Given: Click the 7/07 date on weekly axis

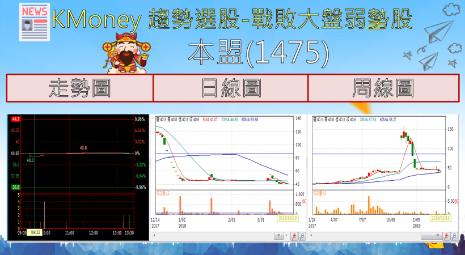Looking at the screenshot, I should click(362, 220).
